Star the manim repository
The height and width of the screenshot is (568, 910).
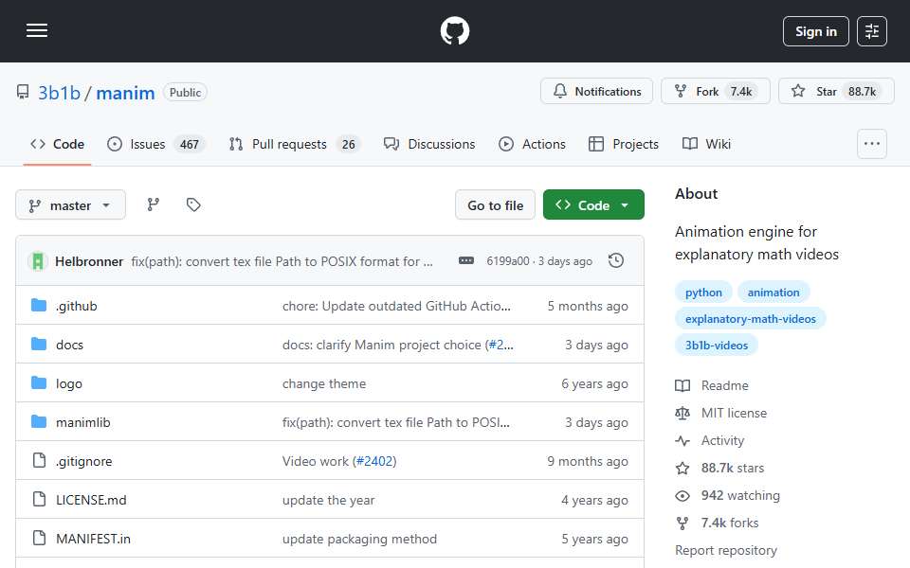click(836, 91)
